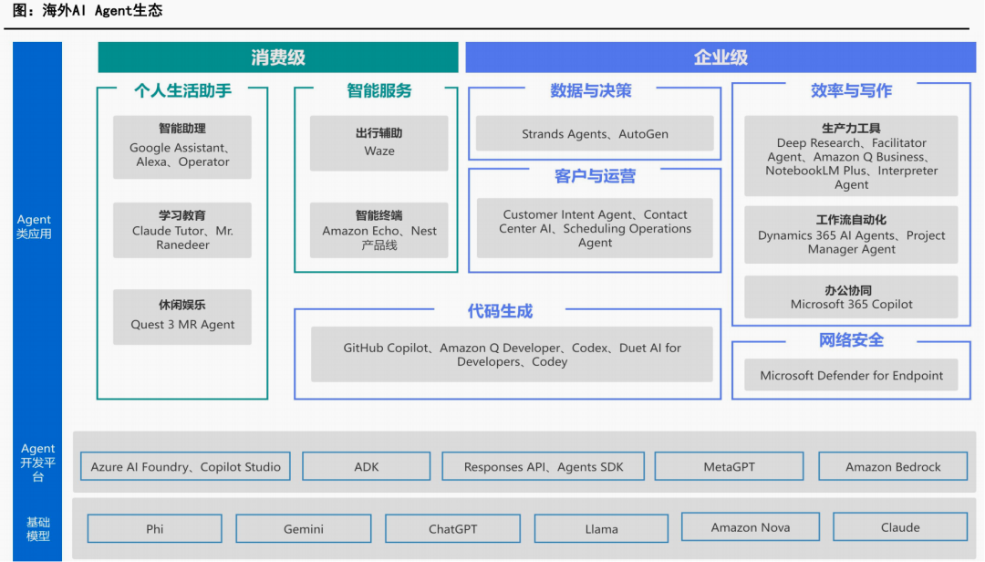Click the 出行辅助 Waze card
The width and height of the screenshot is (985, 562).
click(378, 143)
